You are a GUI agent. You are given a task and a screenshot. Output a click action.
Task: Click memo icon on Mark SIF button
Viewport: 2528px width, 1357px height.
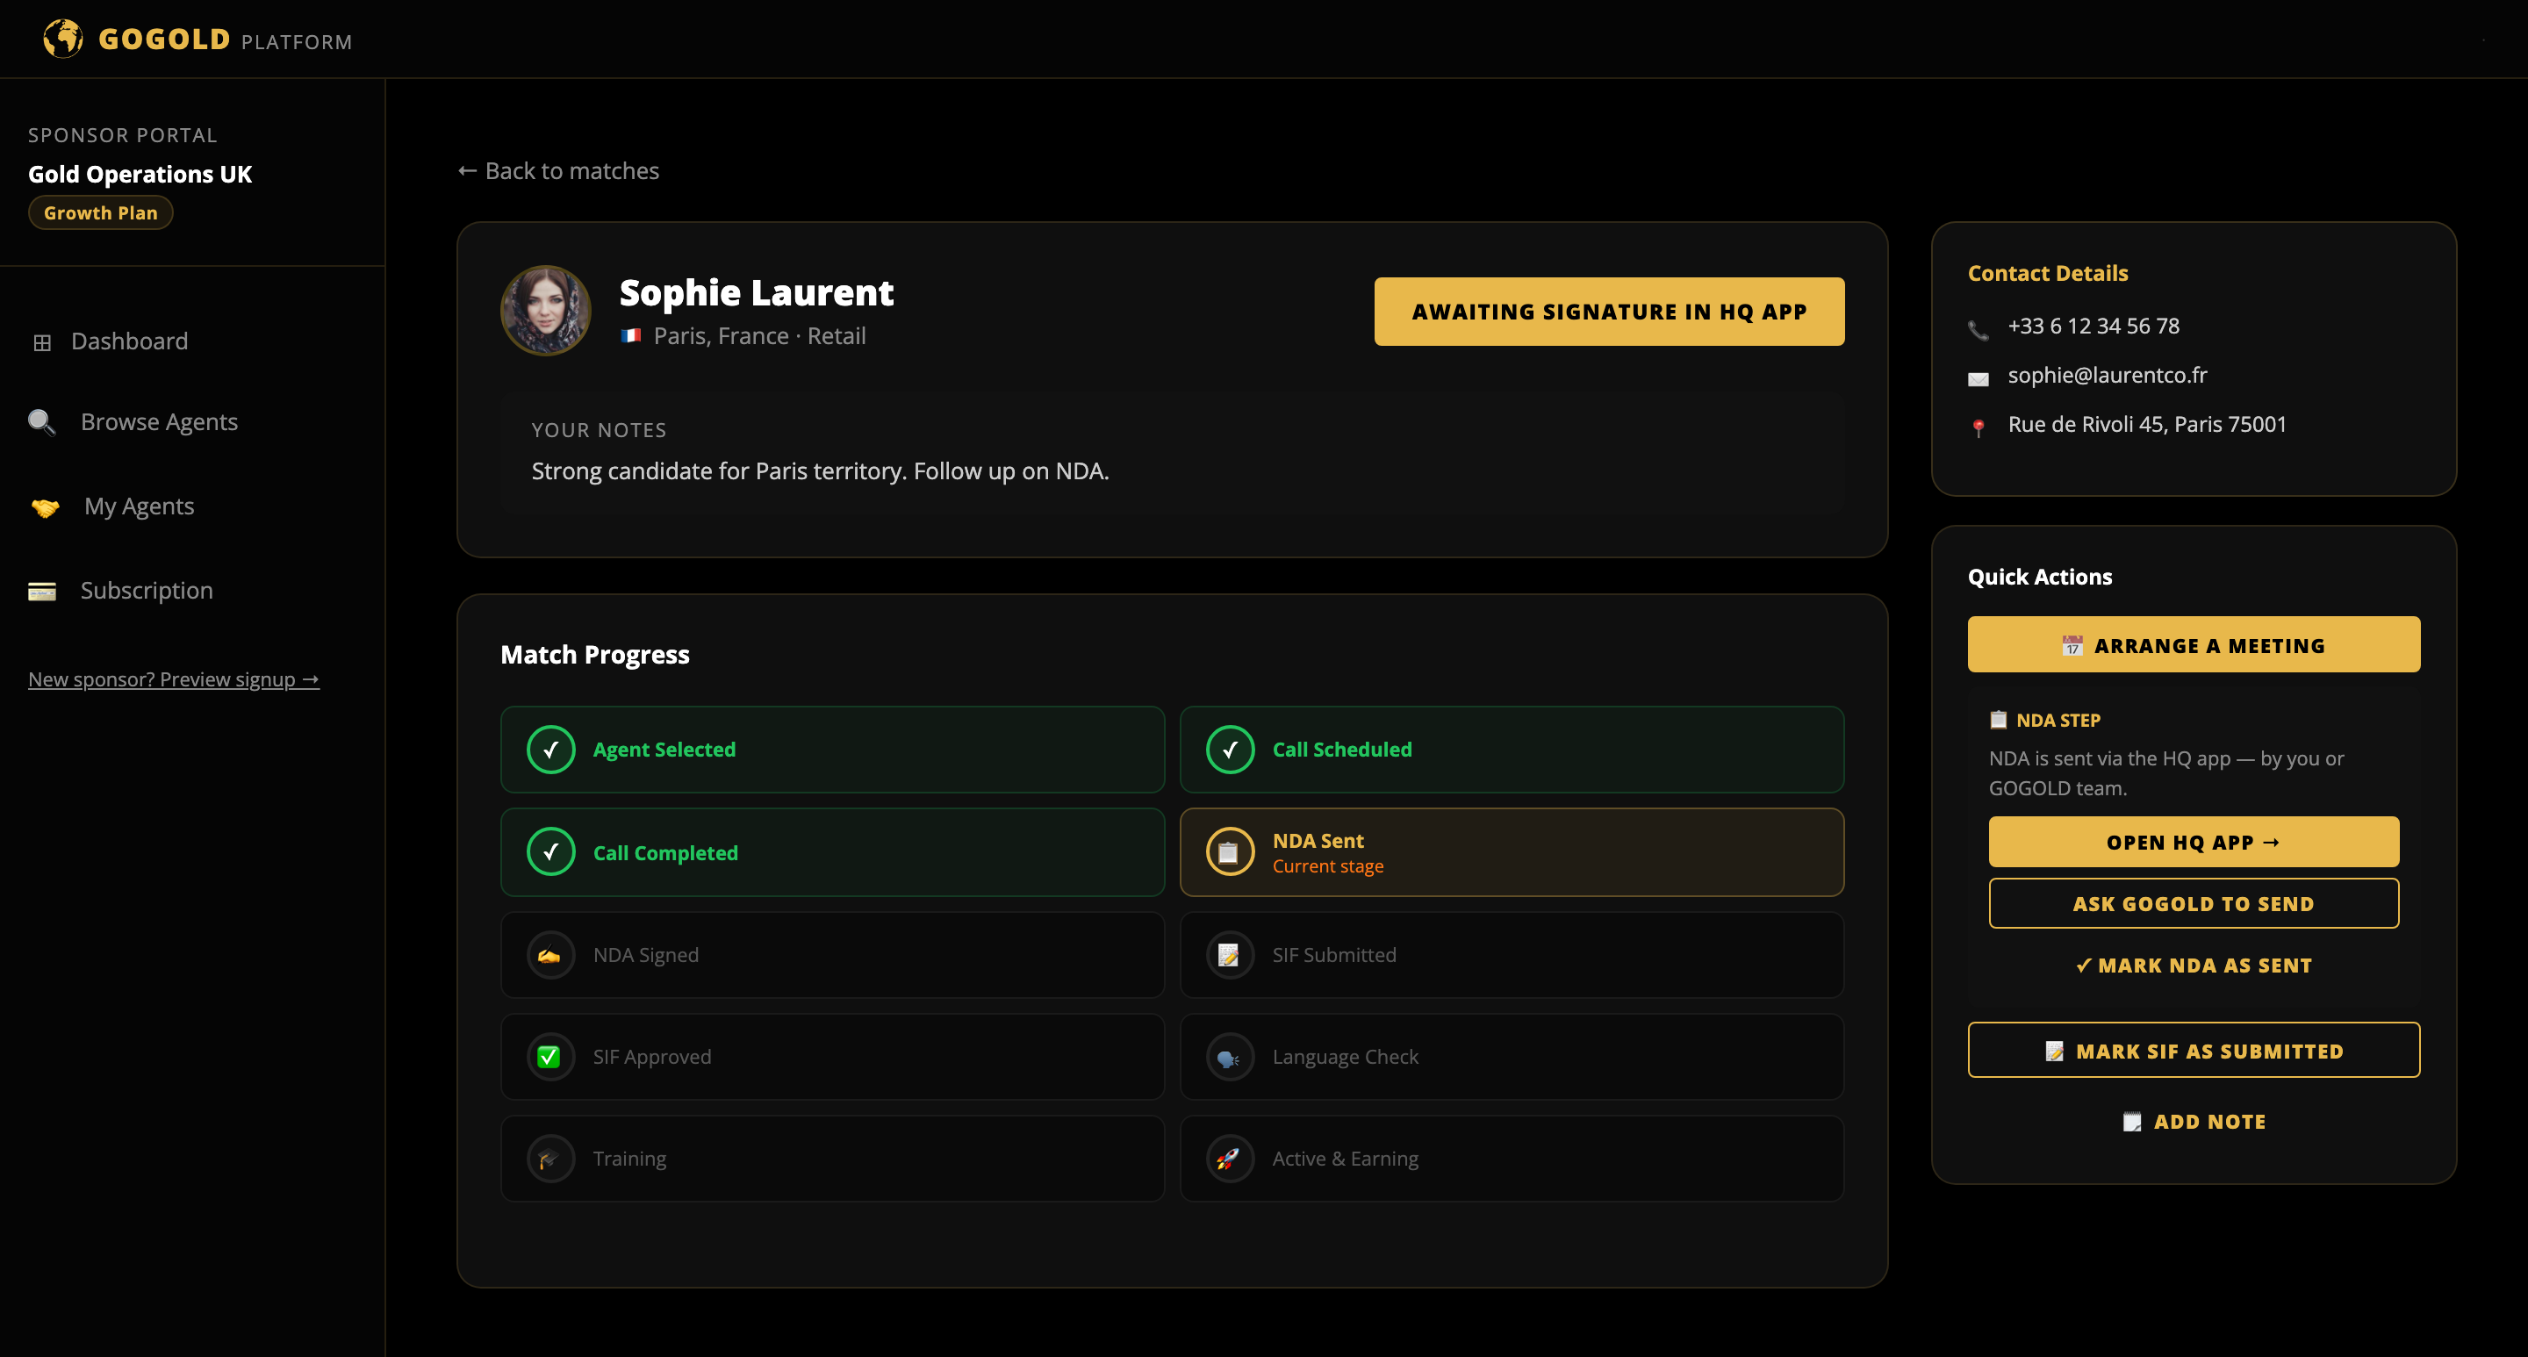(2054, 1051)
